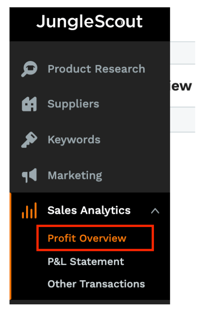Screen dimensions: 206x311
Task: Click the Marketing megaphone icon
Action: coord(29,175)
